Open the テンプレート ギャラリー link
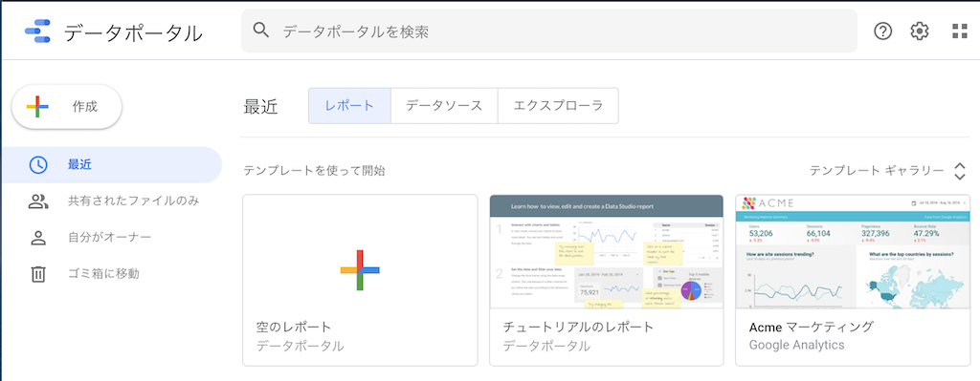Viewport: 980px width, 381px height. click(877, 171)
